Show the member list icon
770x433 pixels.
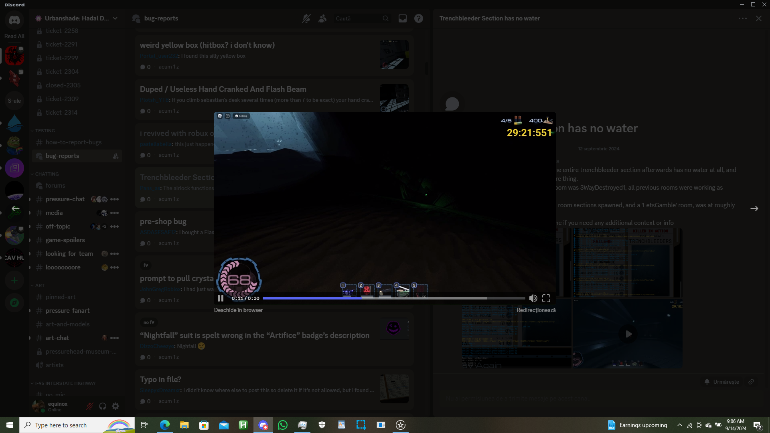(322, 18)
